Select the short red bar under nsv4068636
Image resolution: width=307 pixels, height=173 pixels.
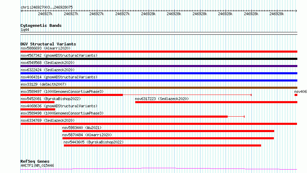pos(38,109)
